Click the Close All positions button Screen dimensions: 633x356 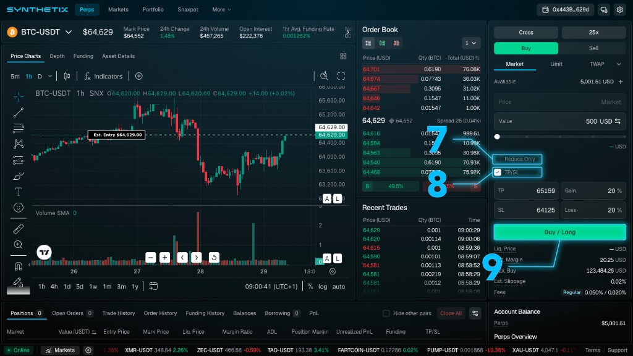451,313
